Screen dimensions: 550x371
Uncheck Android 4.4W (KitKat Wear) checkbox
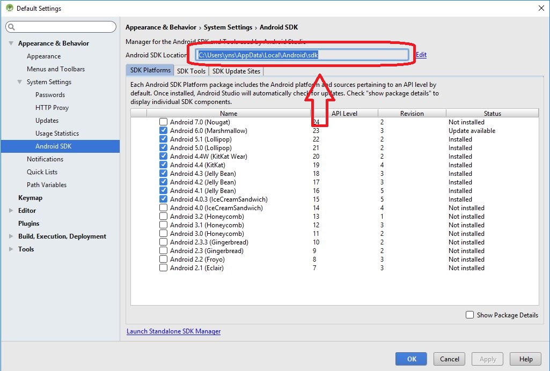pyautogui.click(x=163, y=156)
